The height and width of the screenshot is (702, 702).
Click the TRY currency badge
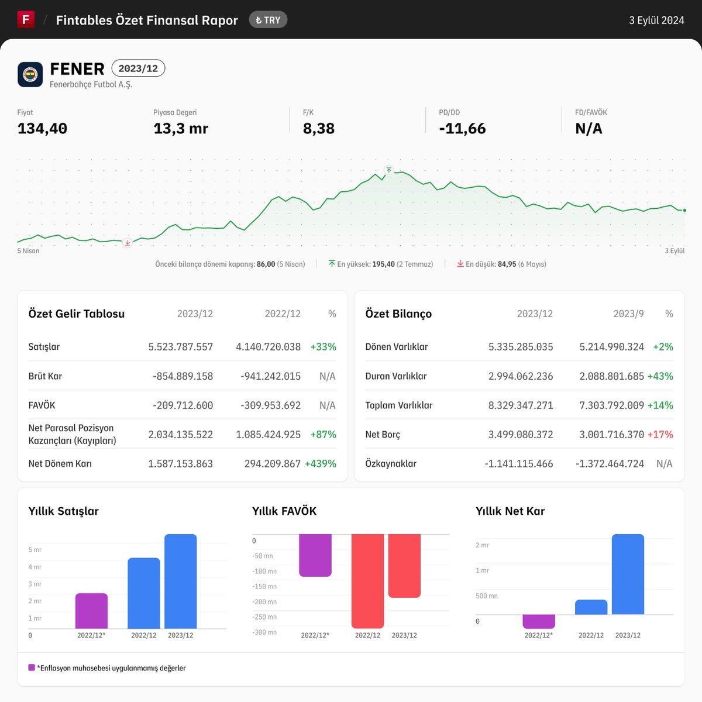[x=268, y=20]
